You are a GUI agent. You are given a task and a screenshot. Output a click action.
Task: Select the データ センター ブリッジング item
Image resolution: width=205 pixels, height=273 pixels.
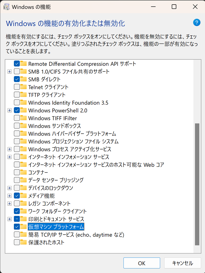(x=56, y=180)
